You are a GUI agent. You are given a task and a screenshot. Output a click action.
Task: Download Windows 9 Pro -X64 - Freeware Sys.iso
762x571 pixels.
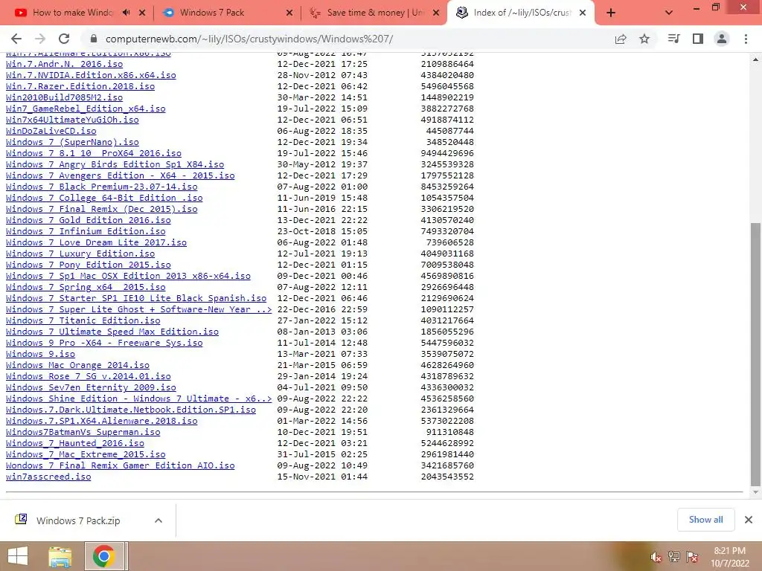point(104,343)
